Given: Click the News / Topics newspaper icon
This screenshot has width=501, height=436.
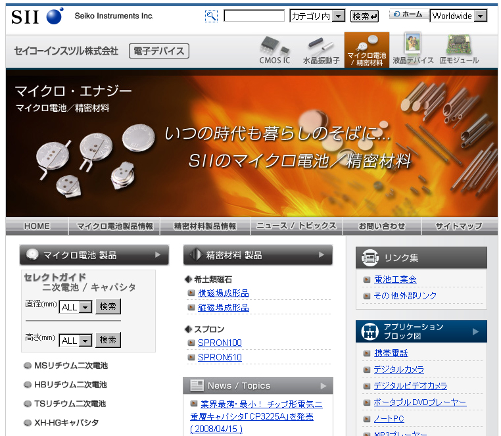Looking at the screenshot, I should pyautogui.click(x=197, y=385).
